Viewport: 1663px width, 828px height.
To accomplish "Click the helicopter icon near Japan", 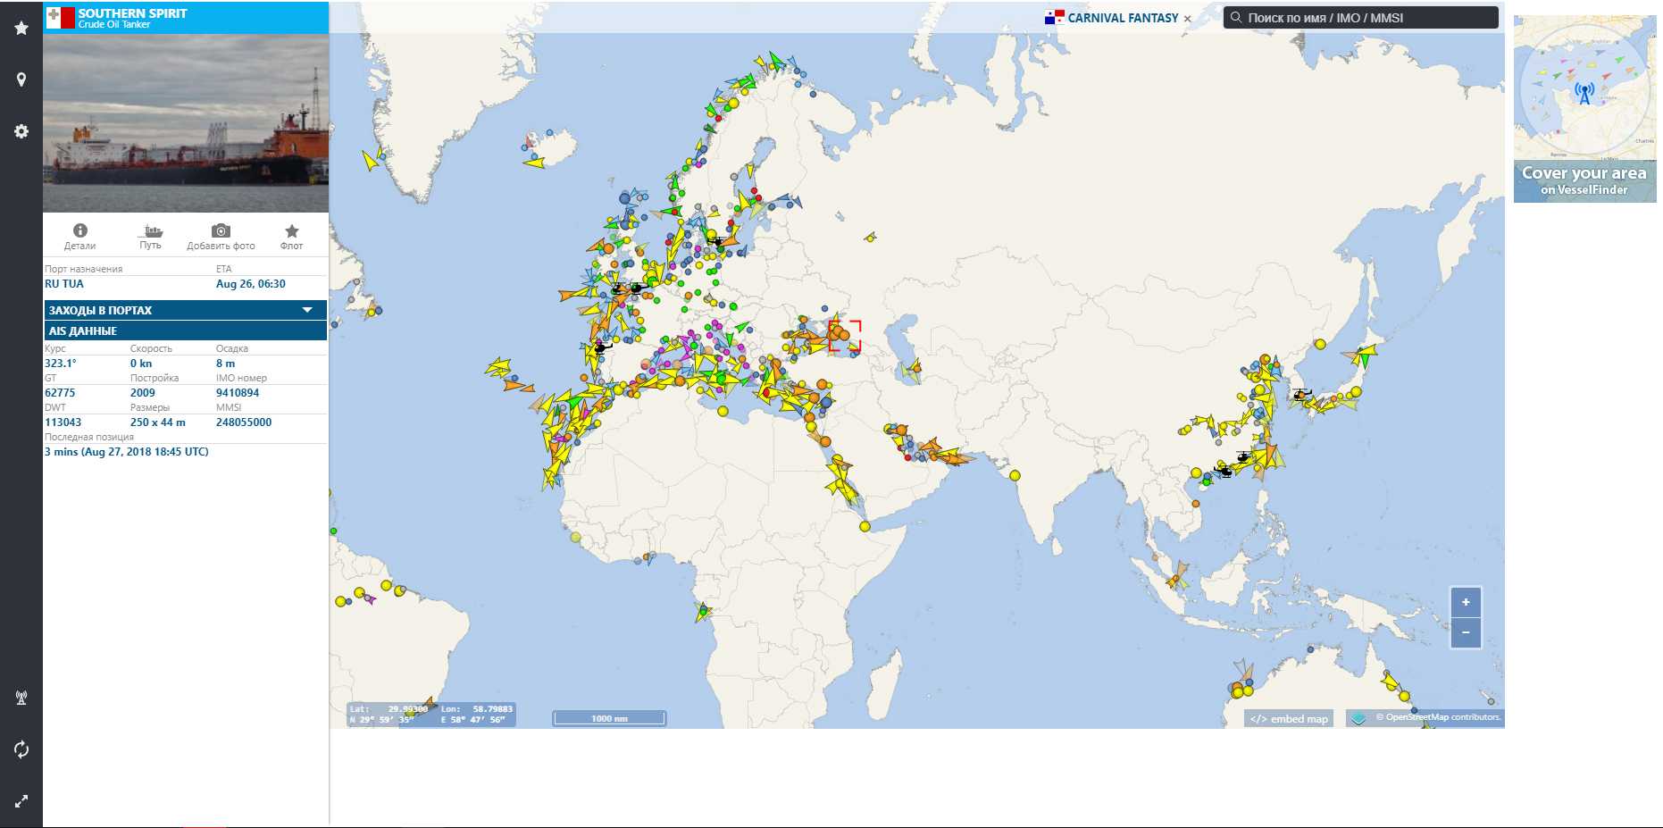I will click(1301, 394).
